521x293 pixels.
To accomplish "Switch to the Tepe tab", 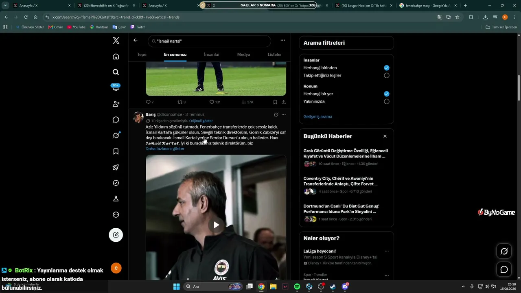I will (142, 55).
